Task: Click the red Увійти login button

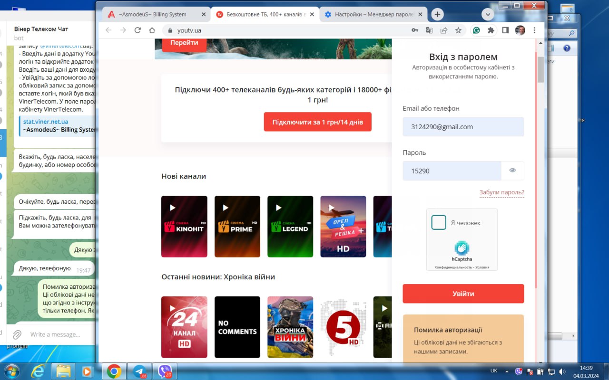Action: click(x=463, y=294)
